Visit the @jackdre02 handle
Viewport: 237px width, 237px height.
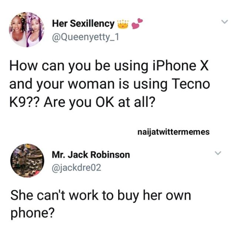[x=77, y=167]
